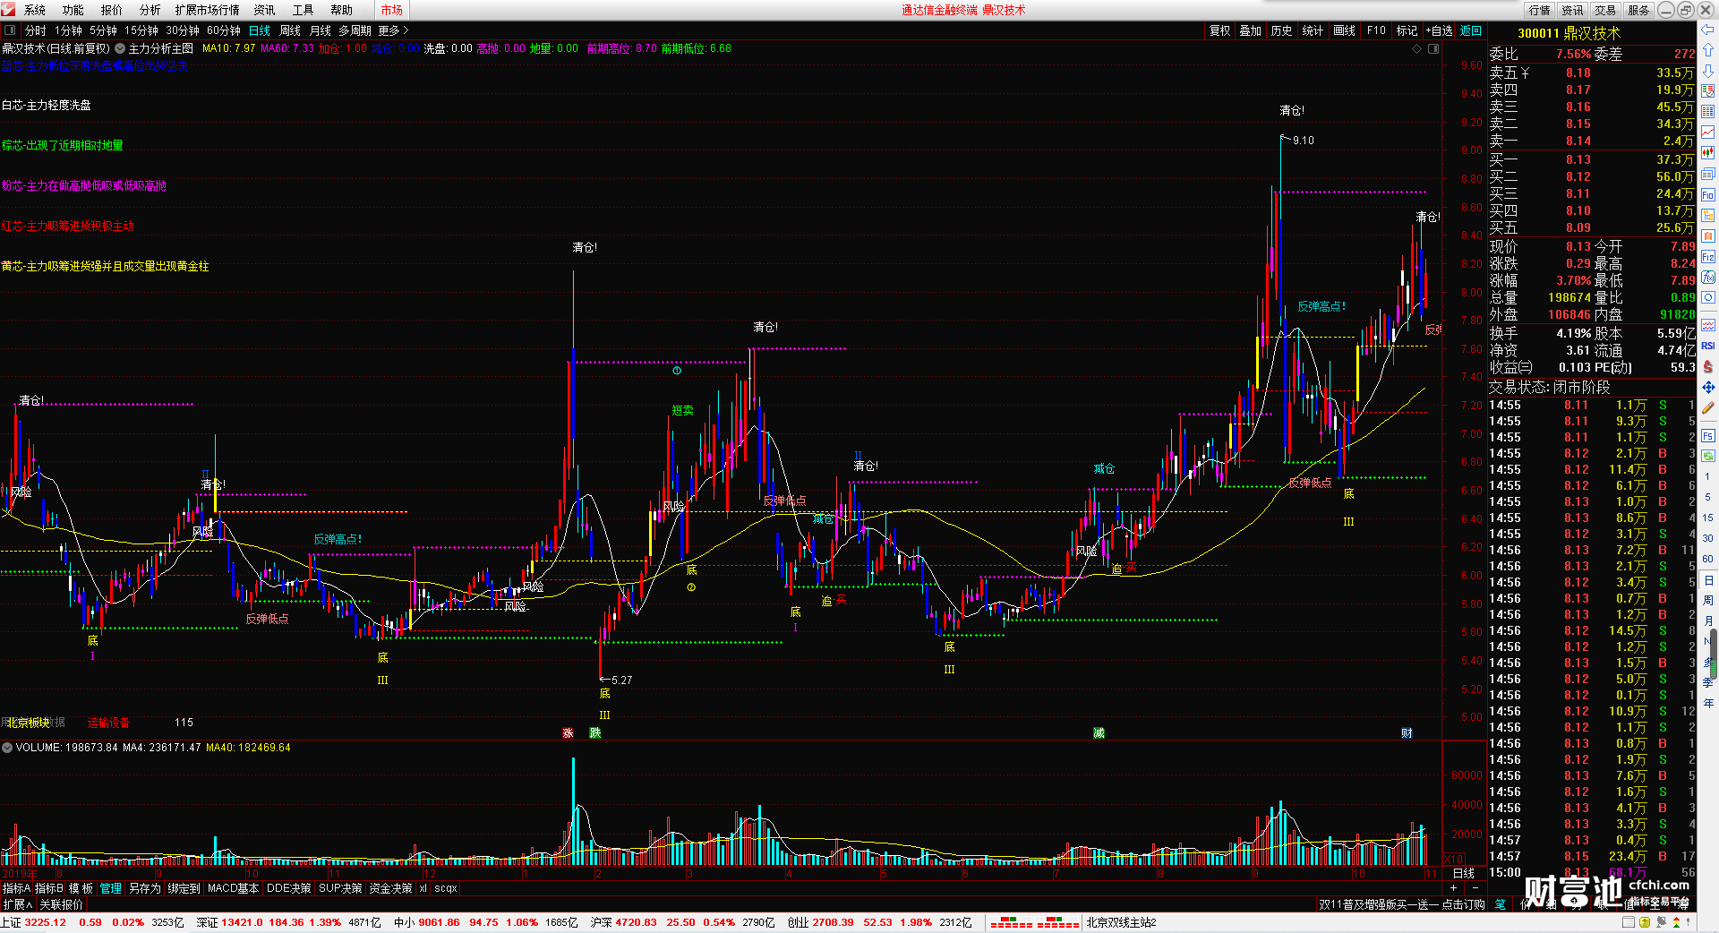Open the 扩展市场行情 menu
Viewport: 1719px width, 933px height.
[x=207, y=10]
